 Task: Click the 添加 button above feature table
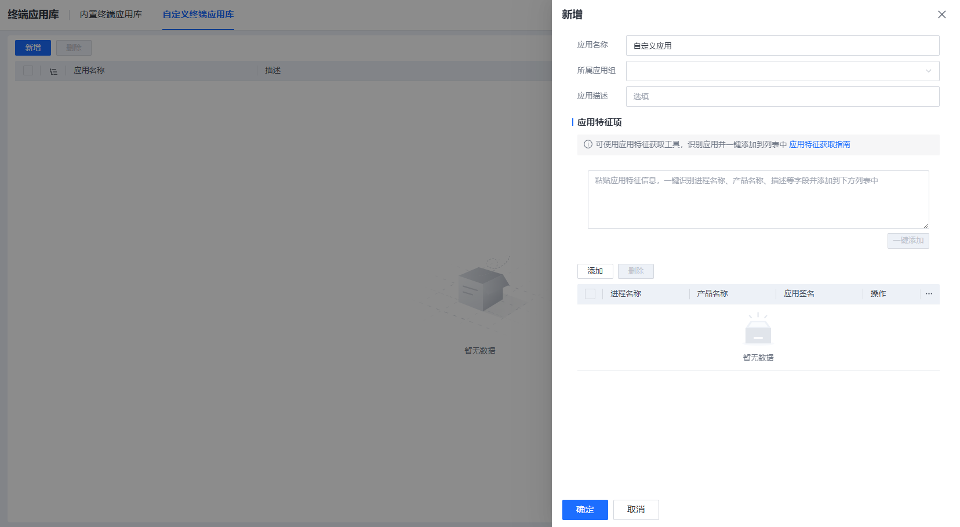click(595, 271)
